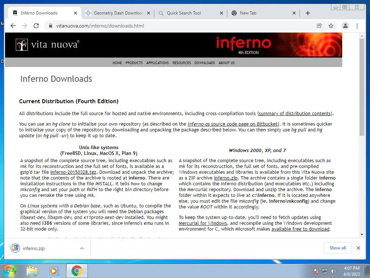Close the downloads bar
Screen dimensions: 370x278
(x=358, y=248)
